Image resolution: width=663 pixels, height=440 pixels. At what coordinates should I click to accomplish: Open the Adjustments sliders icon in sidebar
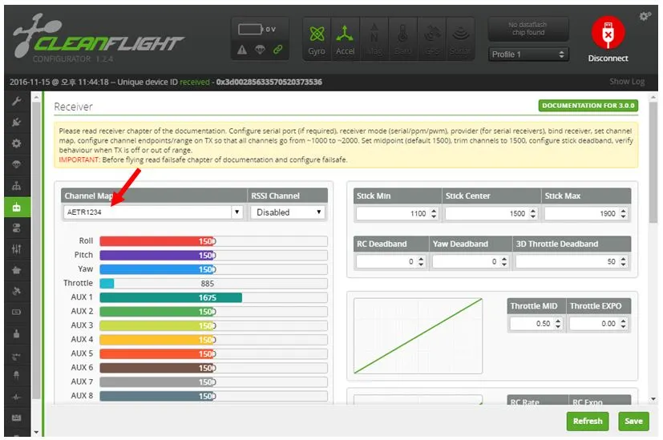[x=17, y=249]
